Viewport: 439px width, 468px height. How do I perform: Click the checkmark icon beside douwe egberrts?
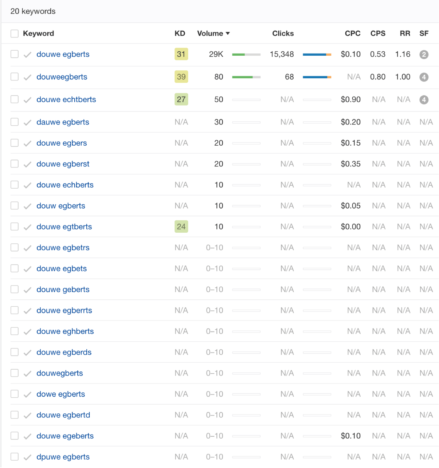(27, 311)
